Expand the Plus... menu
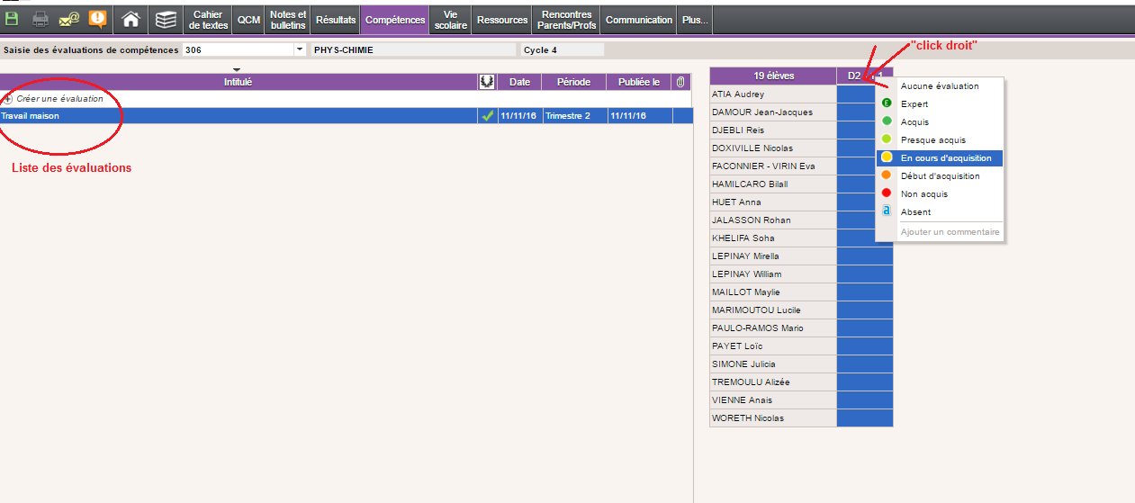 click(695, 20)
